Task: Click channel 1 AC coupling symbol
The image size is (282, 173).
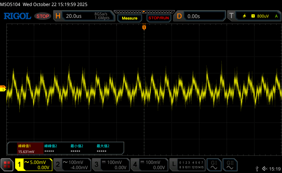Action: click(x=27, y=162)
